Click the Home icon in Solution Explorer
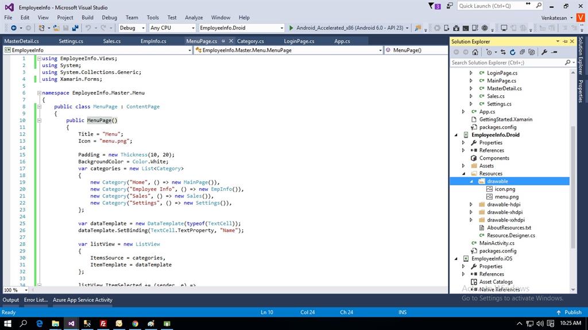Screen dimensions: 588x330 475,52
